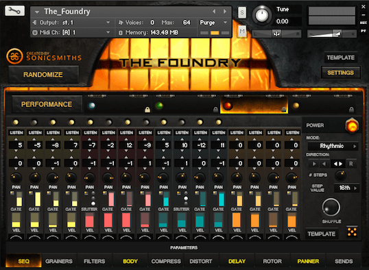Image resolution: width=369 pixels, height=270 pixels.
Task: Switch to the BODY tab
Action: click(x=130, y=261)
